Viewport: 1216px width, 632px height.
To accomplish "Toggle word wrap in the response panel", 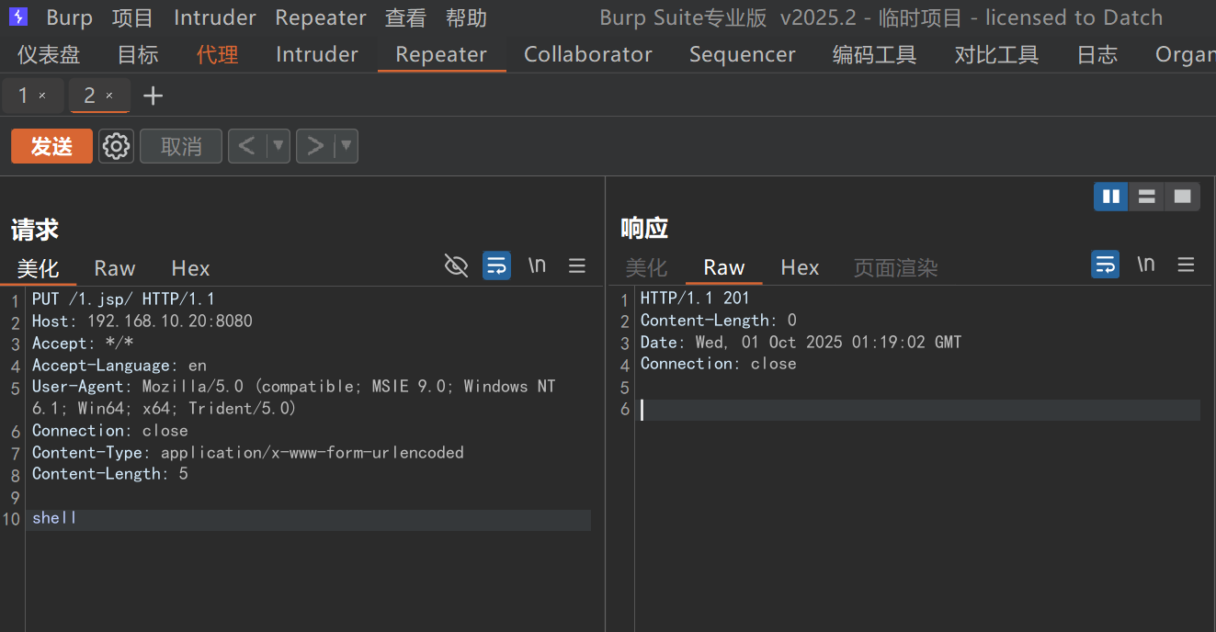I will coord(1105,265).
